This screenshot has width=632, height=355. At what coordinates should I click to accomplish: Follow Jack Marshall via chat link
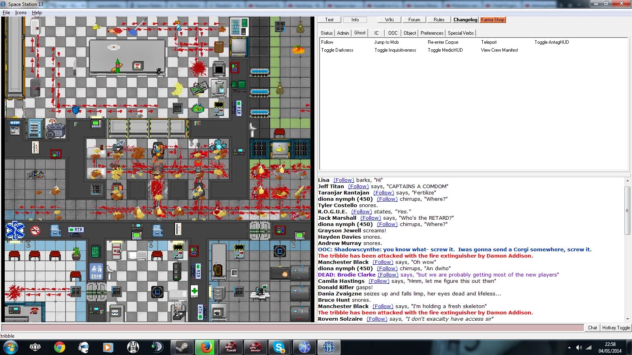tap(371, 218)
